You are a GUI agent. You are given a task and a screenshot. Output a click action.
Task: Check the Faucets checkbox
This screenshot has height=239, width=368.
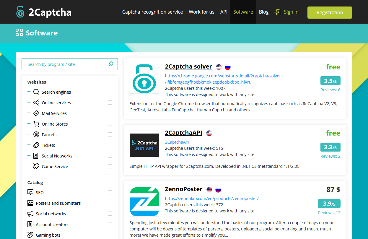pos(110,134)
